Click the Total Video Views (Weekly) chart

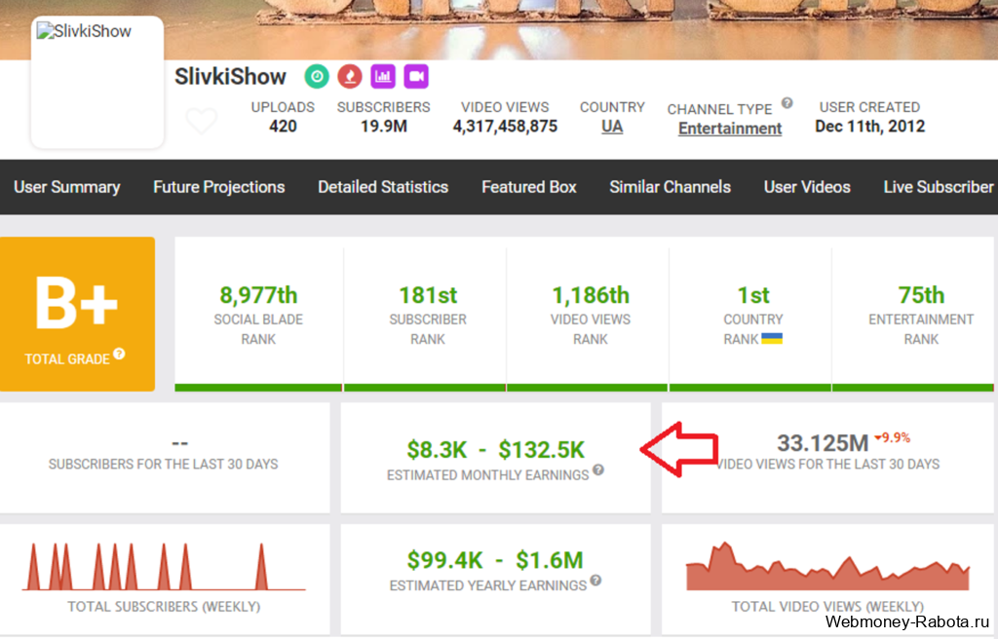(827, 566)
